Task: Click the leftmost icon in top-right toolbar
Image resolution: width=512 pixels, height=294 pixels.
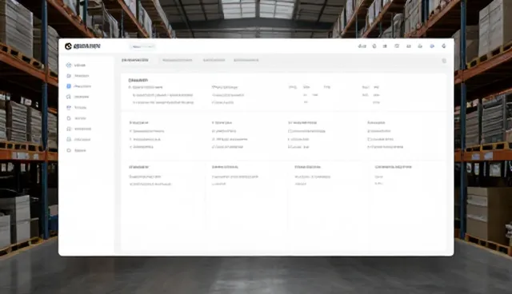Action: tap(362, 46)
